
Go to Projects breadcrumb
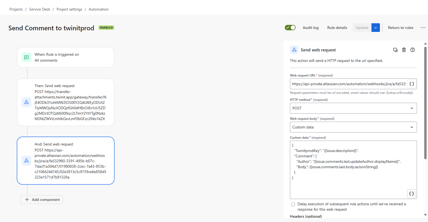[x=16, y=9]
